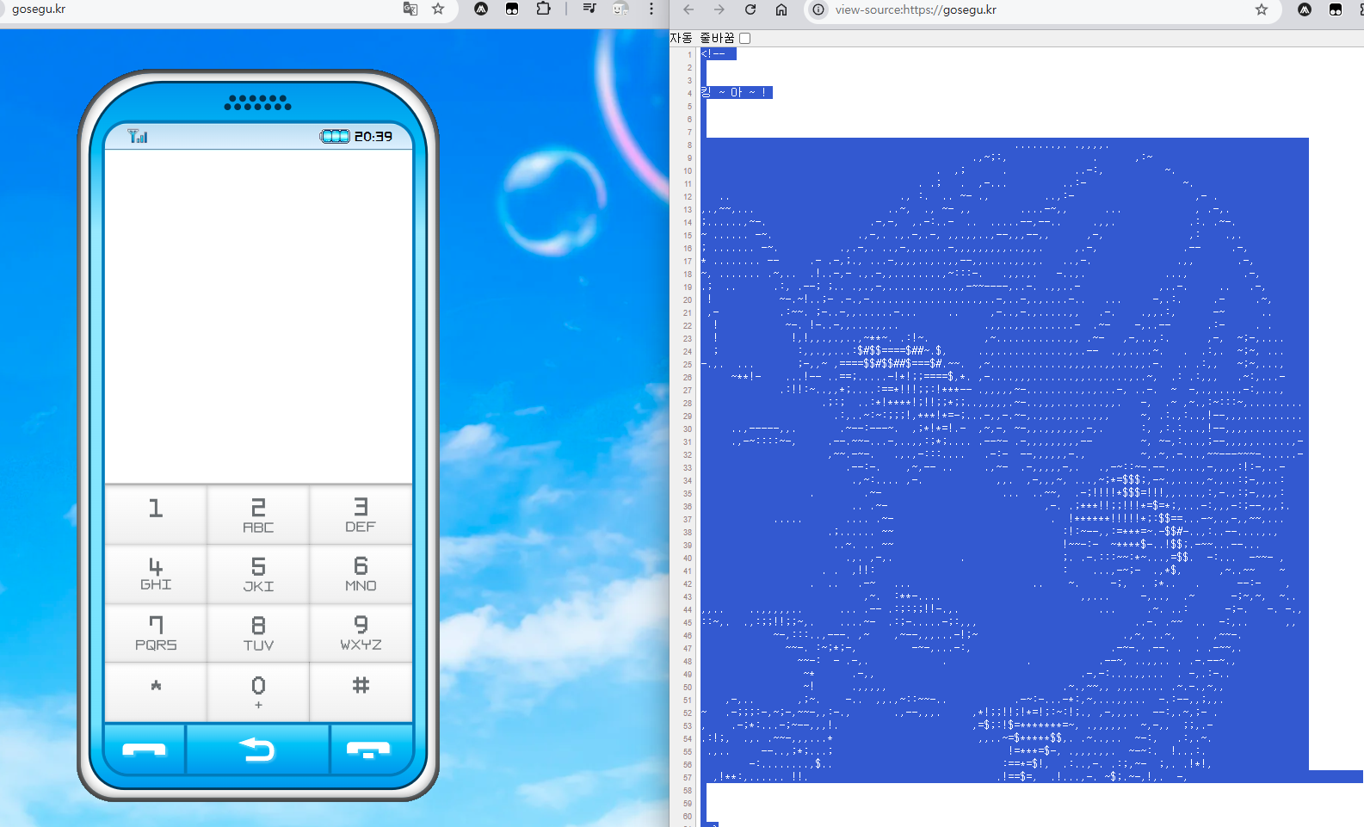Tap the star key on the keypad
Screen dimensions: 1364x827
coord(156,692)
